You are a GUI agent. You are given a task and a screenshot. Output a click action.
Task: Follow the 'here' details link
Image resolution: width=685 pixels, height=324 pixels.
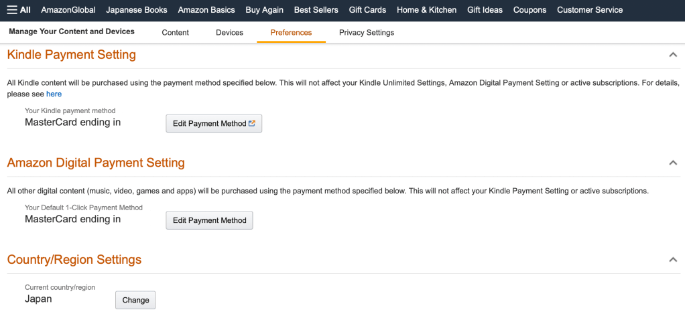[54, 94]
